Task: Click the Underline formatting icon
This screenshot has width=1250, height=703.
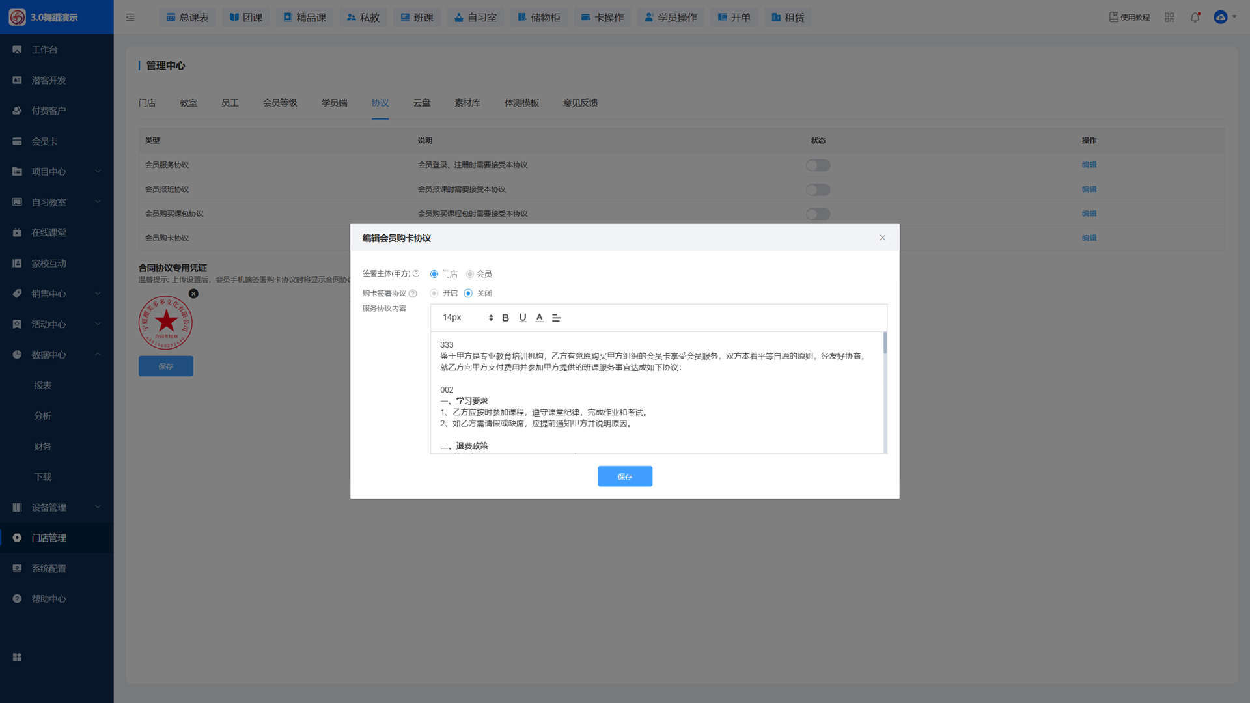Action: tap(522, 318)
